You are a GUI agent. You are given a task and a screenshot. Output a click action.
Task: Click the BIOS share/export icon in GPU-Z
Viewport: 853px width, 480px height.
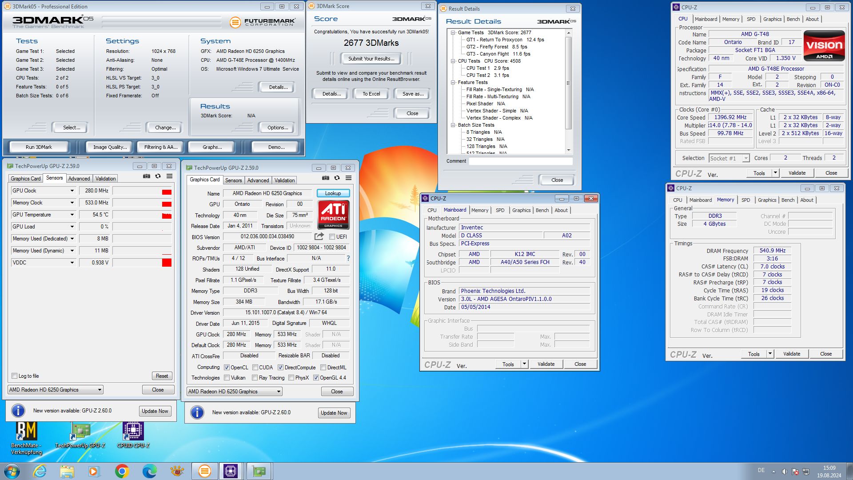(x=319, y=236)
